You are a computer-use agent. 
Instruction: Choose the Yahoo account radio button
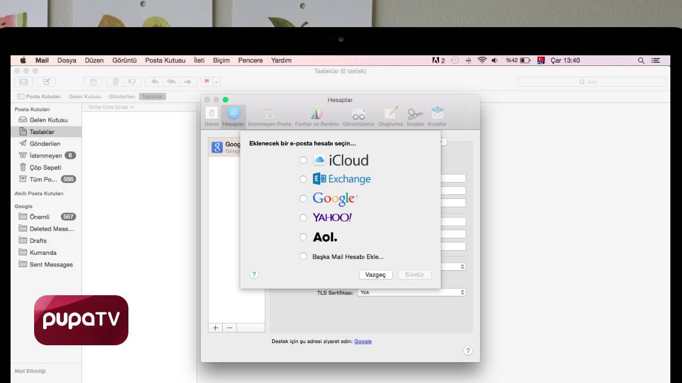(303, 218)
